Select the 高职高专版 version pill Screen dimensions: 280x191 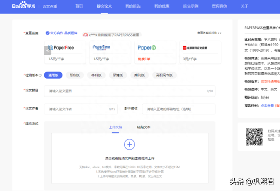pyautogui.click(x=164, y=75)
